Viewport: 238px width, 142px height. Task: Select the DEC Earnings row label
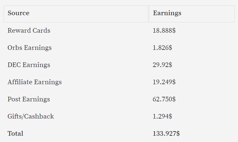pyautogui.click(x=29, y=65)
